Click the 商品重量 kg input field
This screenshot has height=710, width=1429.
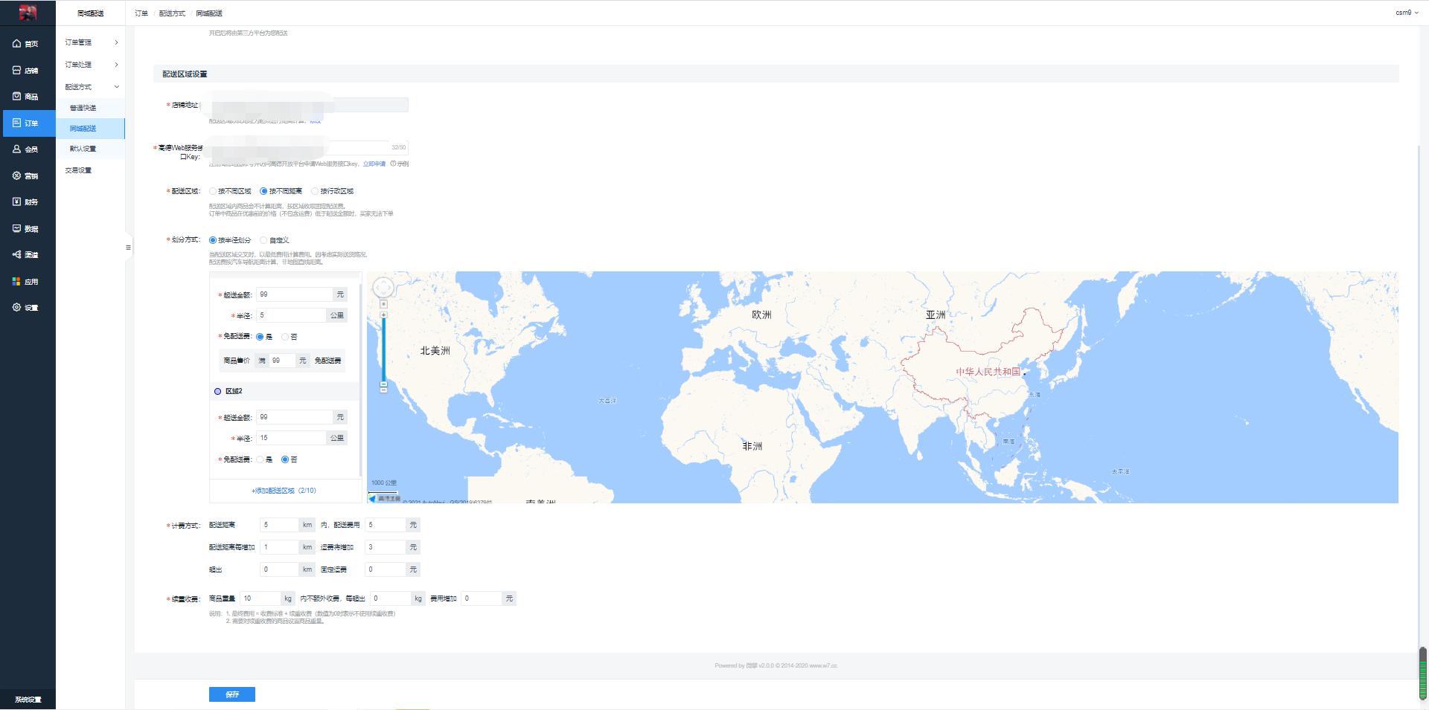pyautogui.click(x=260, y=598)
